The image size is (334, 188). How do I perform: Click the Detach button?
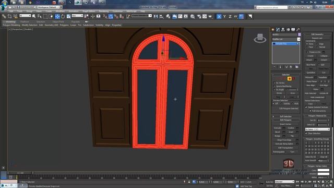tap(324, 60)
